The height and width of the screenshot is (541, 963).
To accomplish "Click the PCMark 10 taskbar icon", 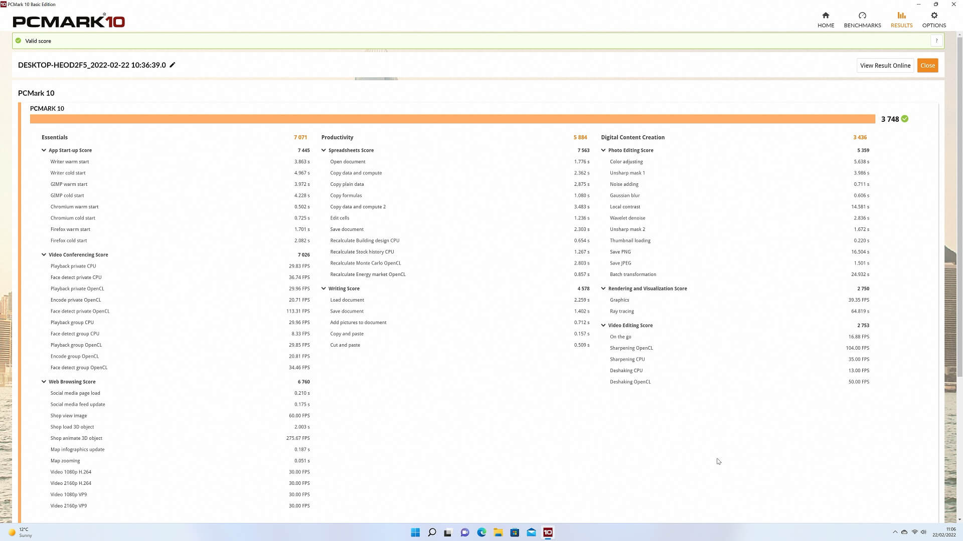I will pos(548,532).
